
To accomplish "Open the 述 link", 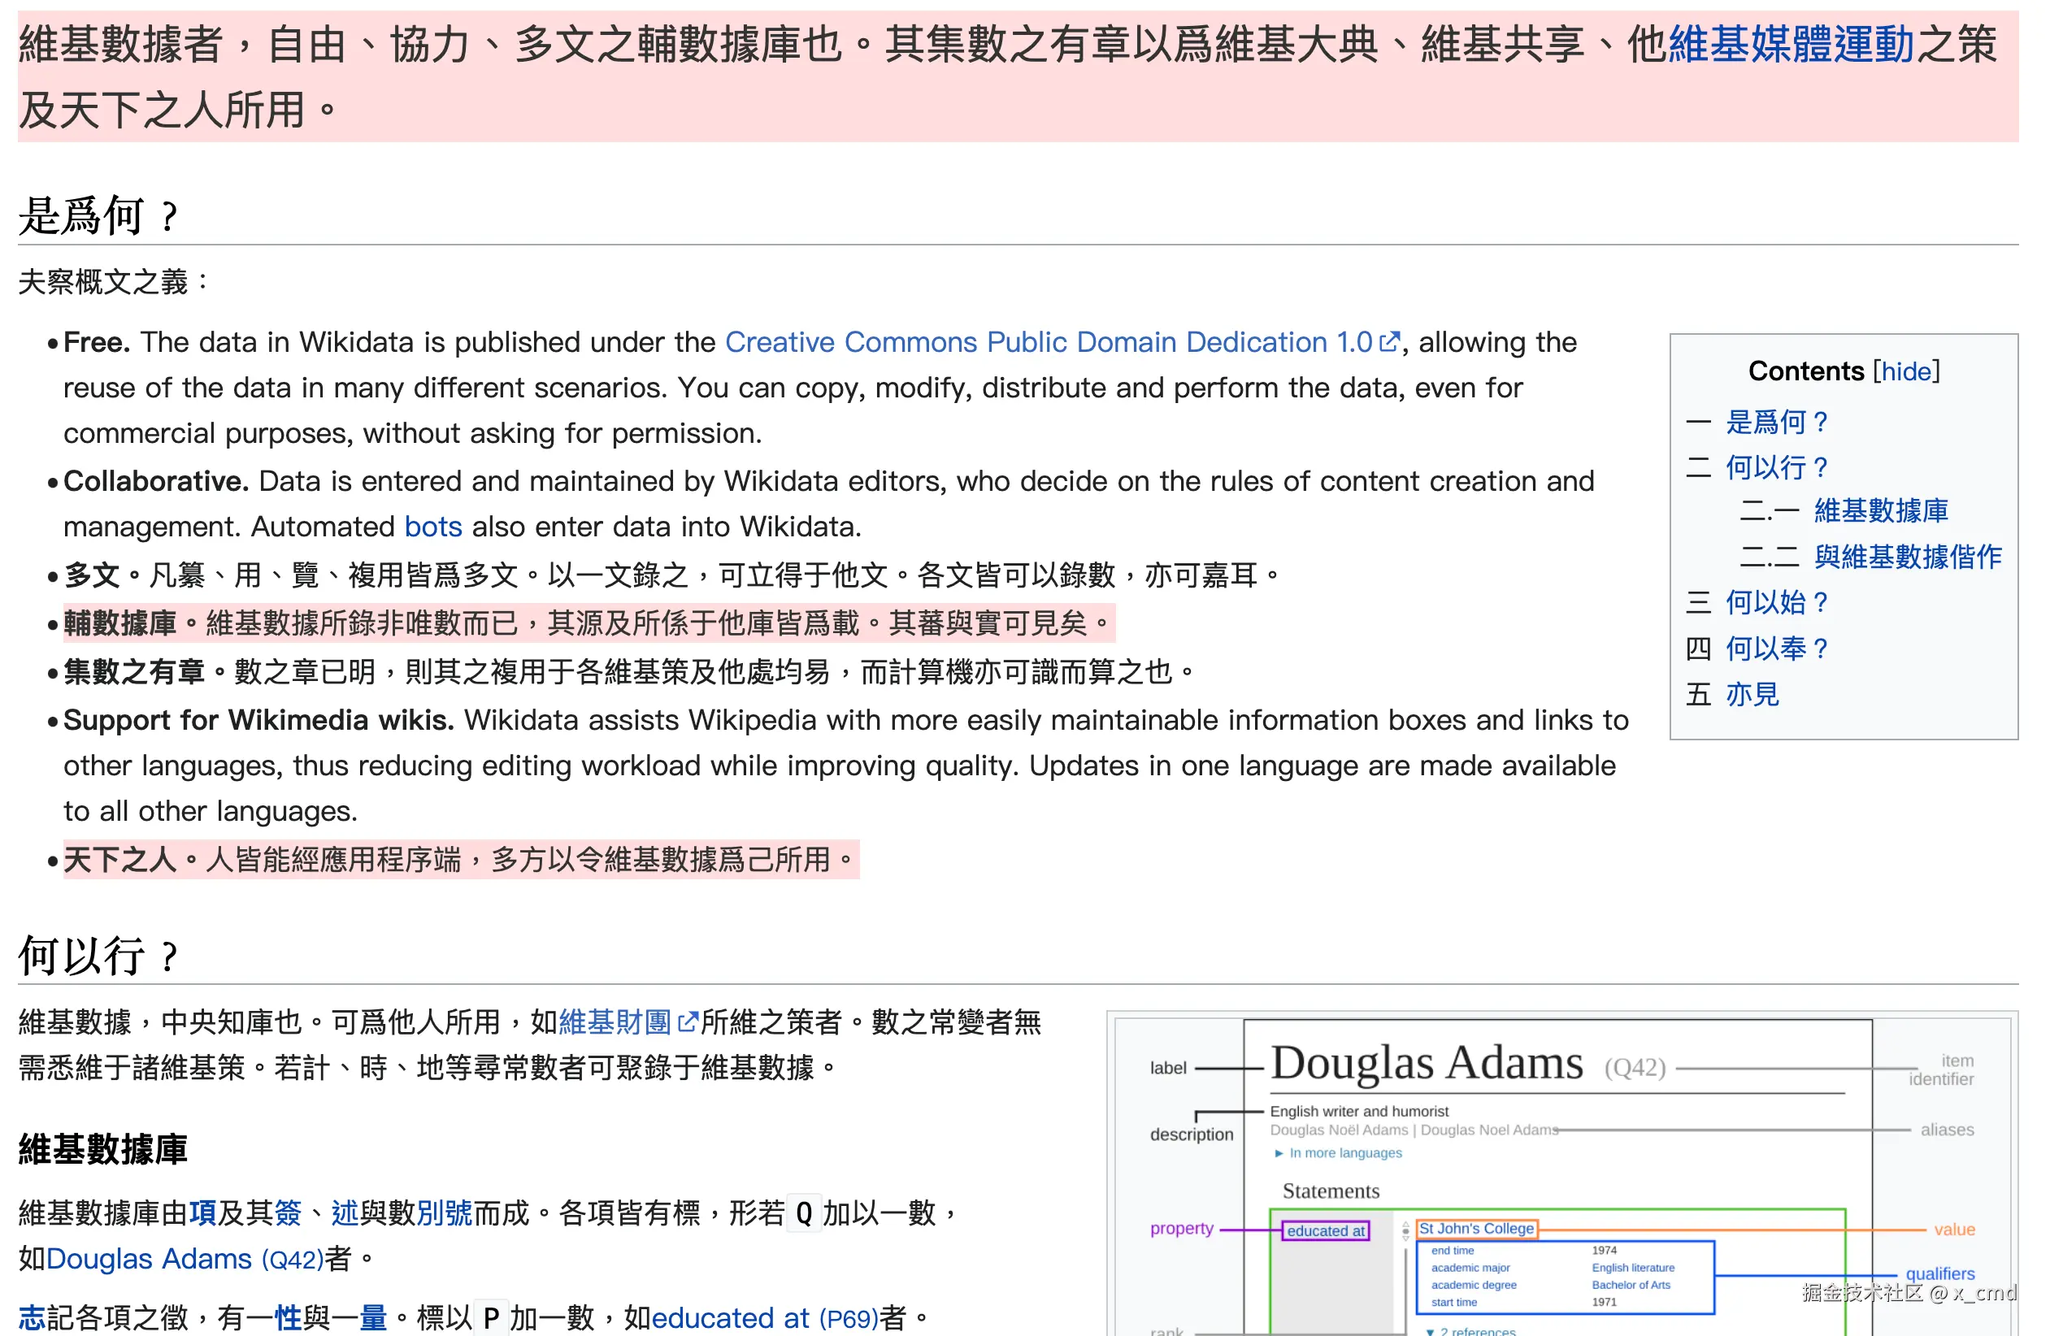I will click(x=345, y=1213).
